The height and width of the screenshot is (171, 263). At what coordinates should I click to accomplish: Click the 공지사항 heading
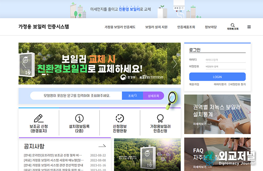point(34,146)
